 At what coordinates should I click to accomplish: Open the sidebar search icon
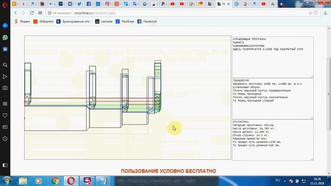click(5, 65)
